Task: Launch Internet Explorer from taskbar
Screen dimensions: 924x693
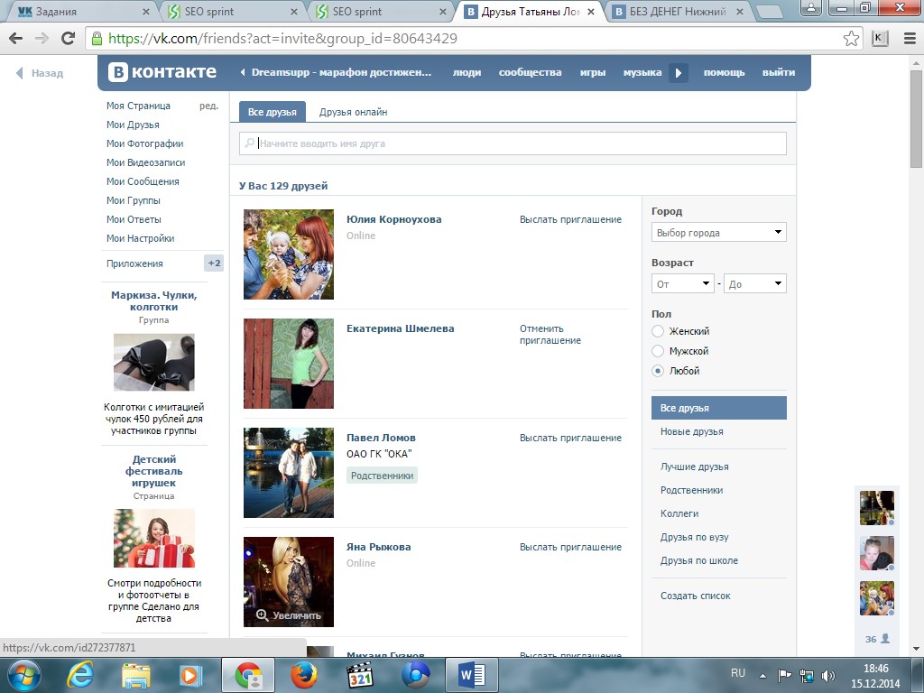Action: (80, 675)
